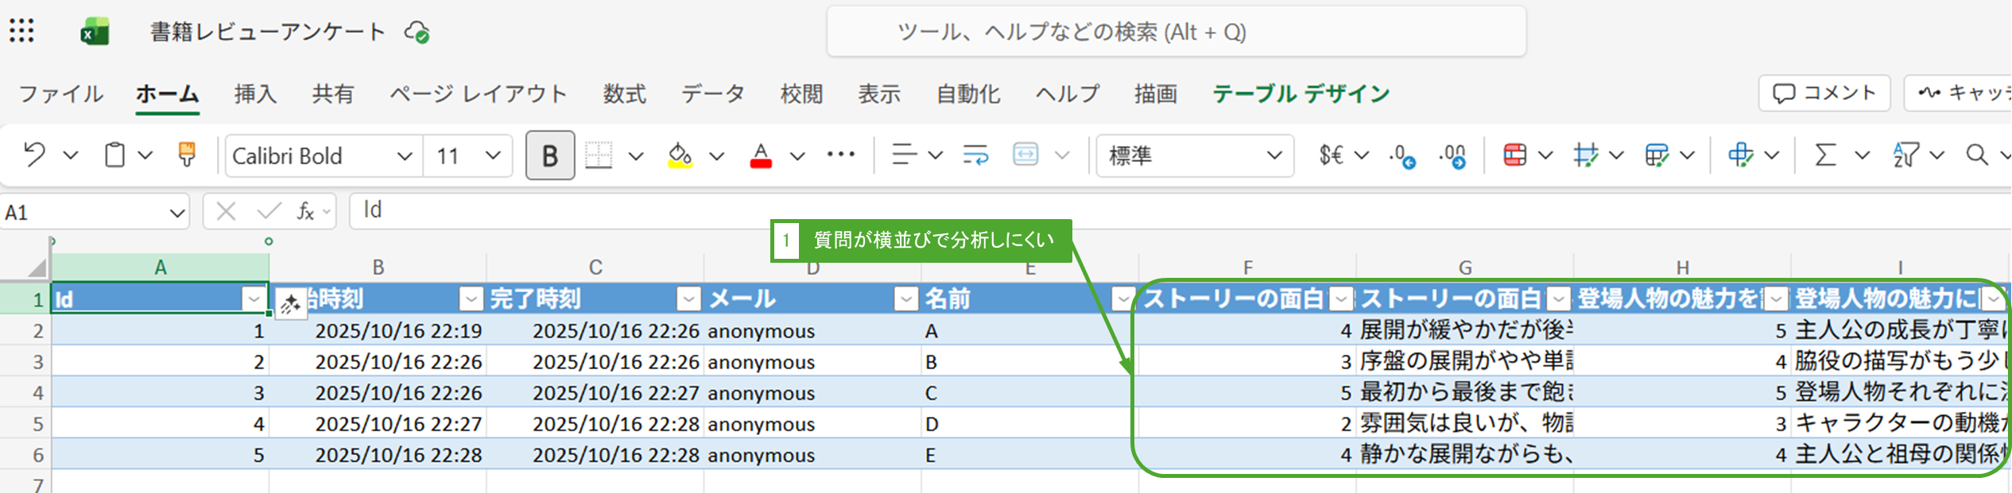This screenshot has height=493, width=2012.
Task: Click the search box for tools and help
Action: pos(1176,32)
